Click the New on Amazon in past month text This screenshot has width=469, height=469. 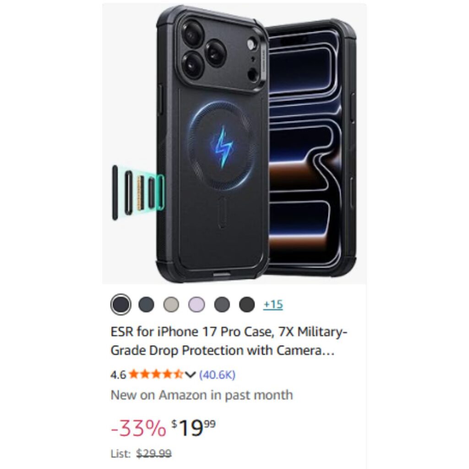(x=202, y=395)
